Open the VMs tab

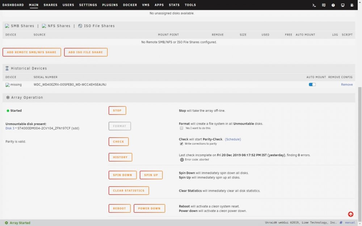[146, 5]
